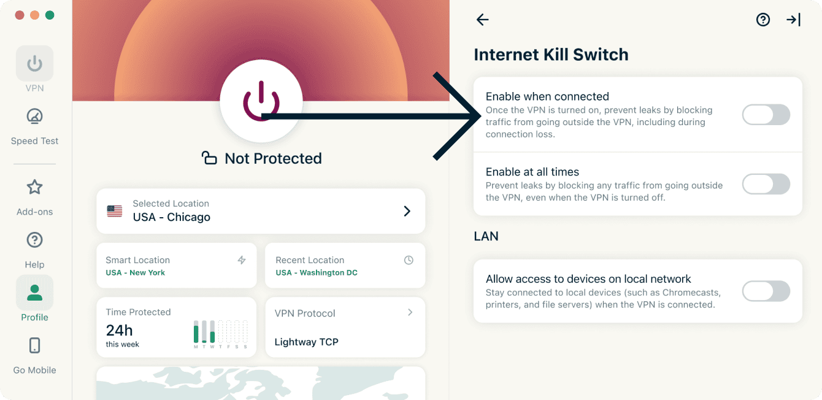The height and width of the screenshot is (400, 822).
Task: Click the large power button to connect
Action: click(x=261, y=101)
